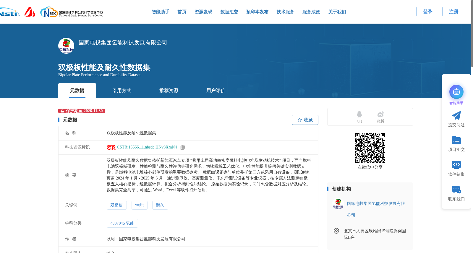The height and width of the screenshot is (253, 473).
Task: Click the 登录 button
Action: [x=428, y=12]
